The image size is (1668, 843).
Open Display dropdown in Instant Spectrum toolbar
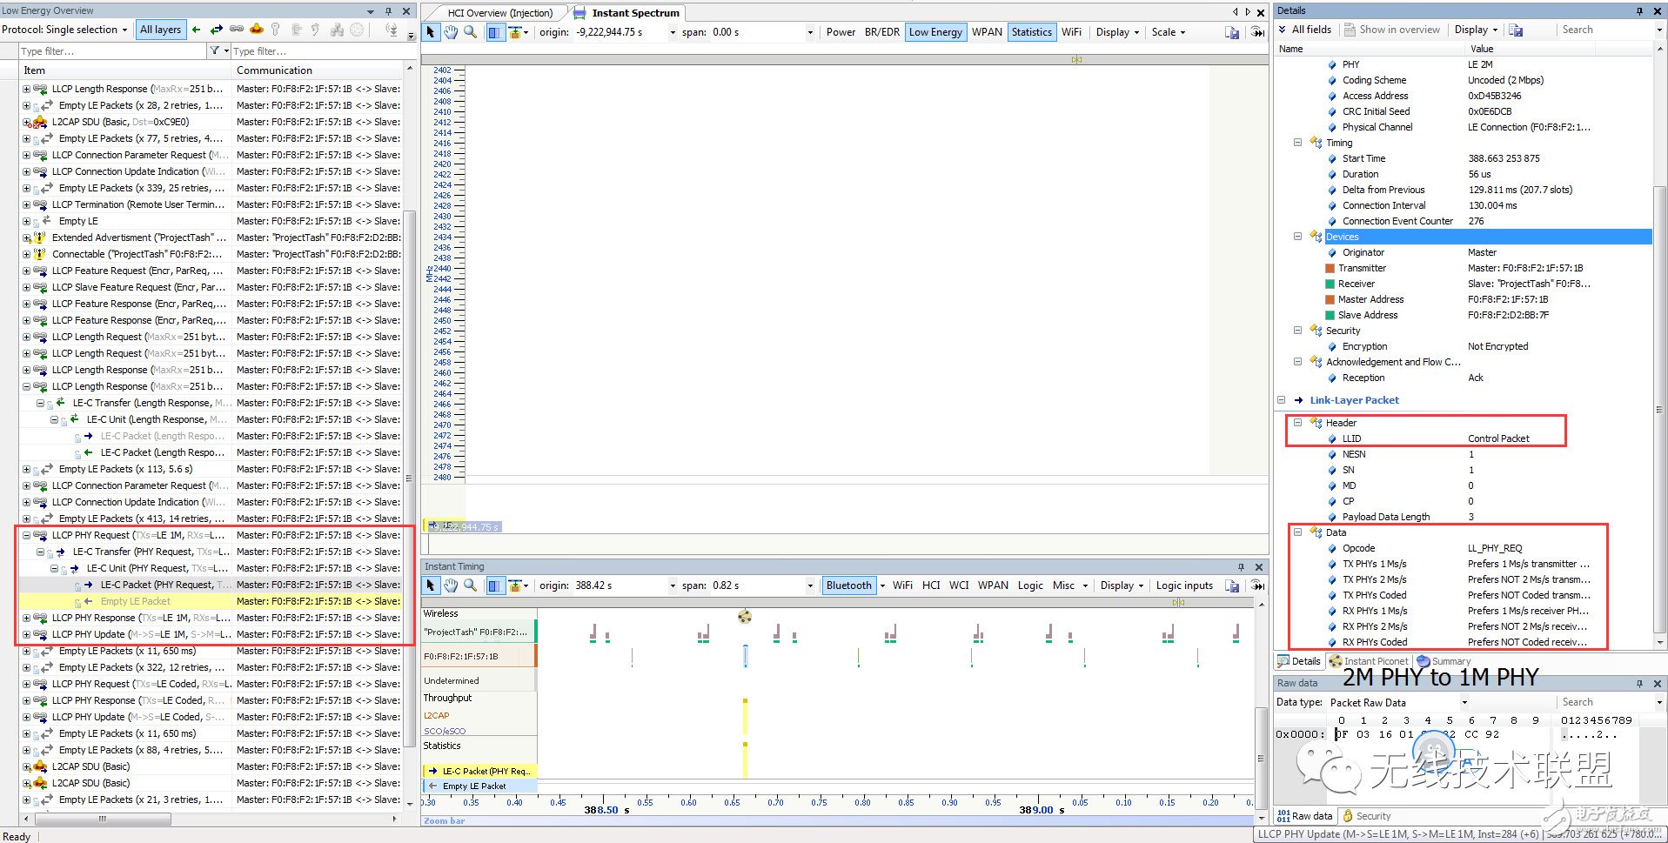tap(1117, 32)
